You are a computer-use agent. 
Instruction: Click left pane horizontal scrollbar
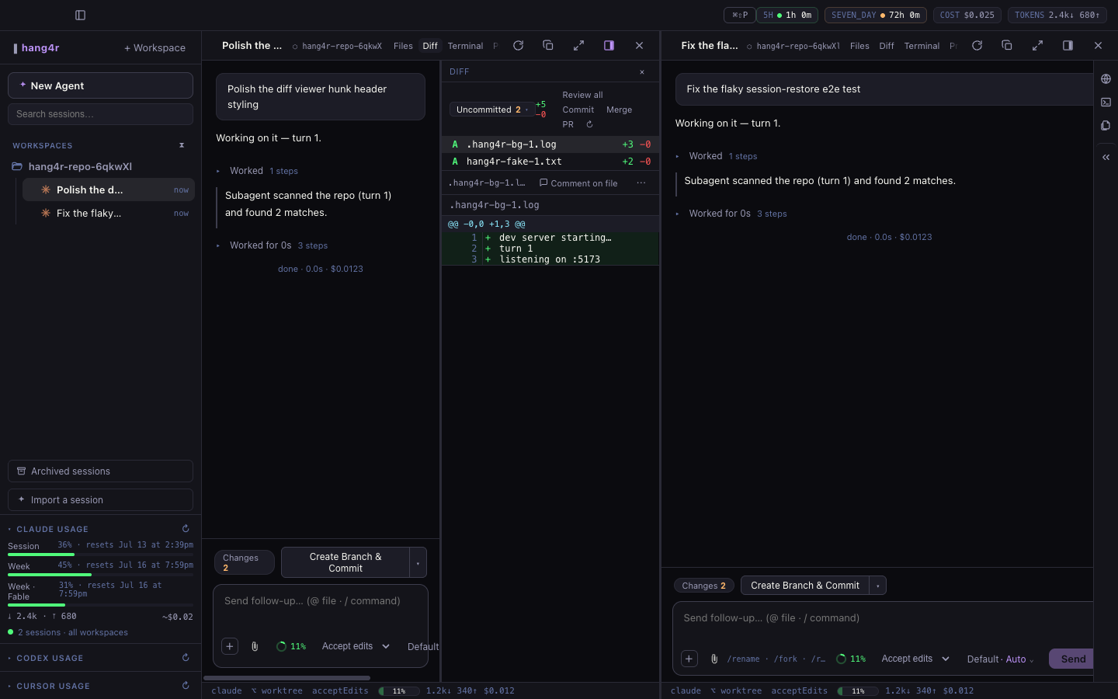pos(286,678)
